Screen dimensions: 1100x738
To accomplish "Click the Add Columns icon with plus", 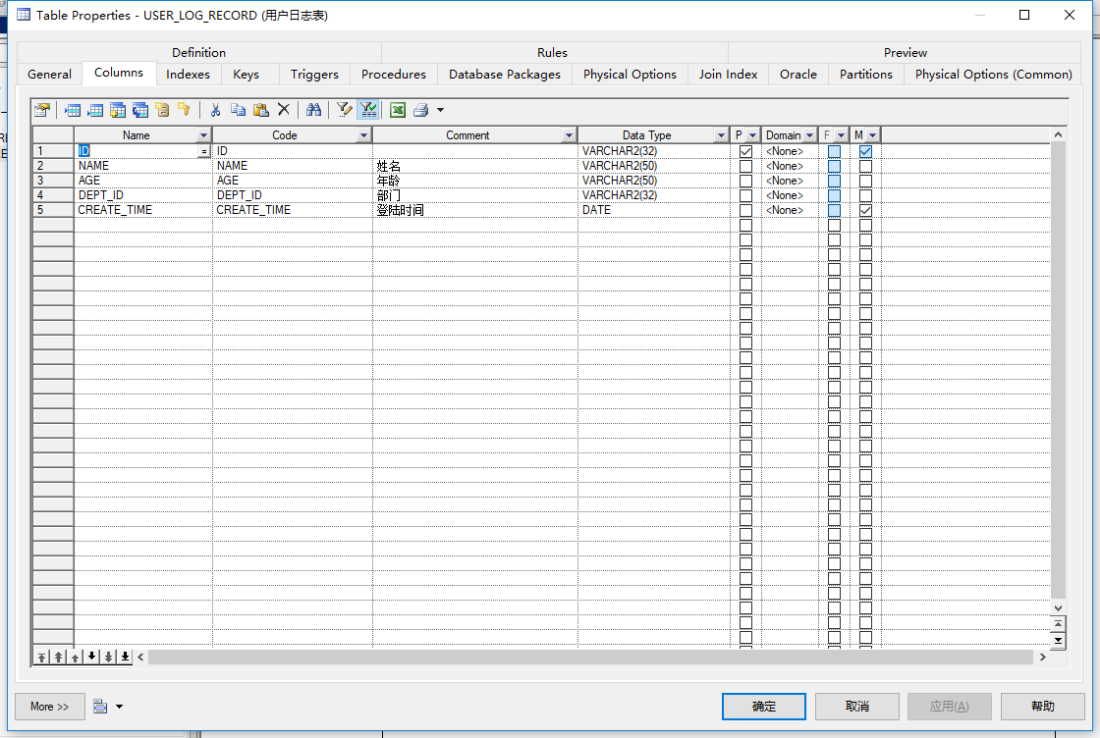I will click(118, 110).
